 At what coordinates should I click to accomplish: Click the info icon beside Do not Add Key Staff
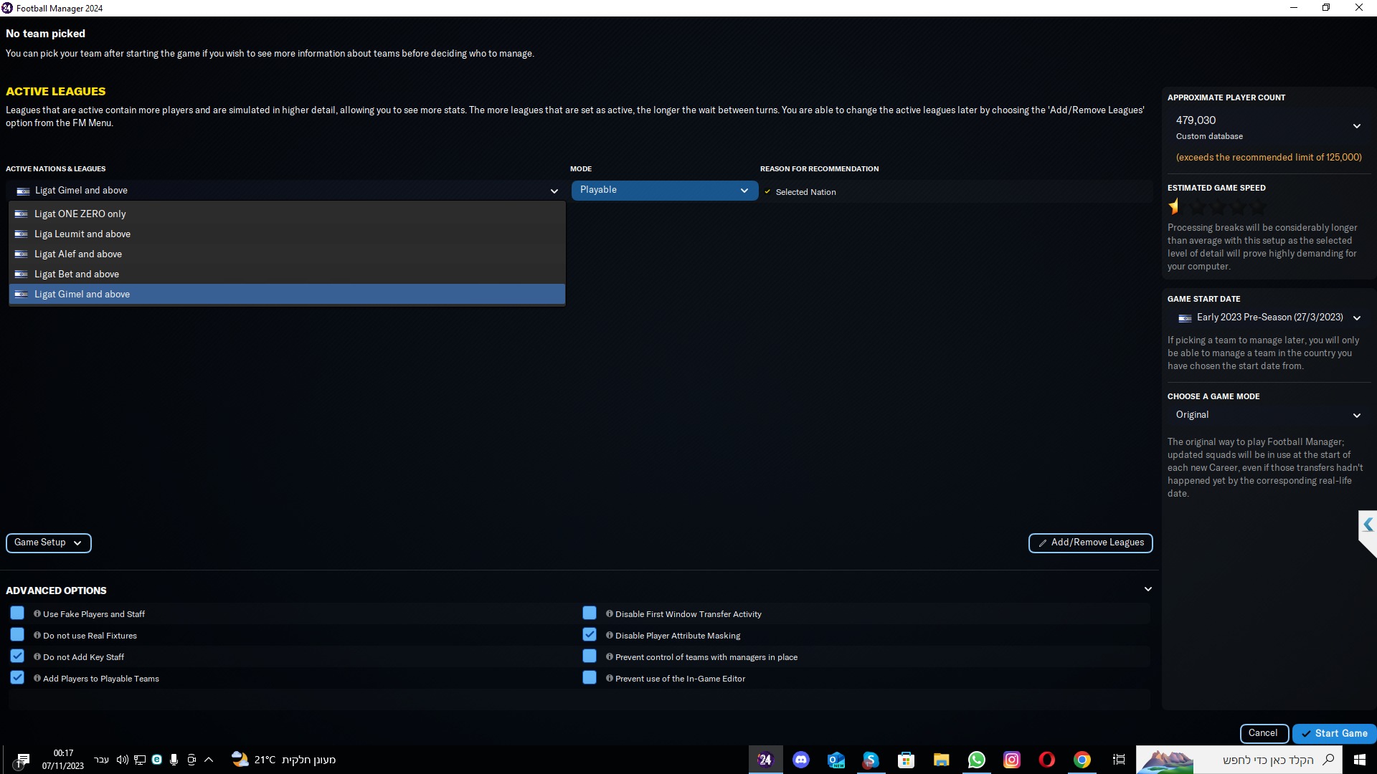pos(37,657)
